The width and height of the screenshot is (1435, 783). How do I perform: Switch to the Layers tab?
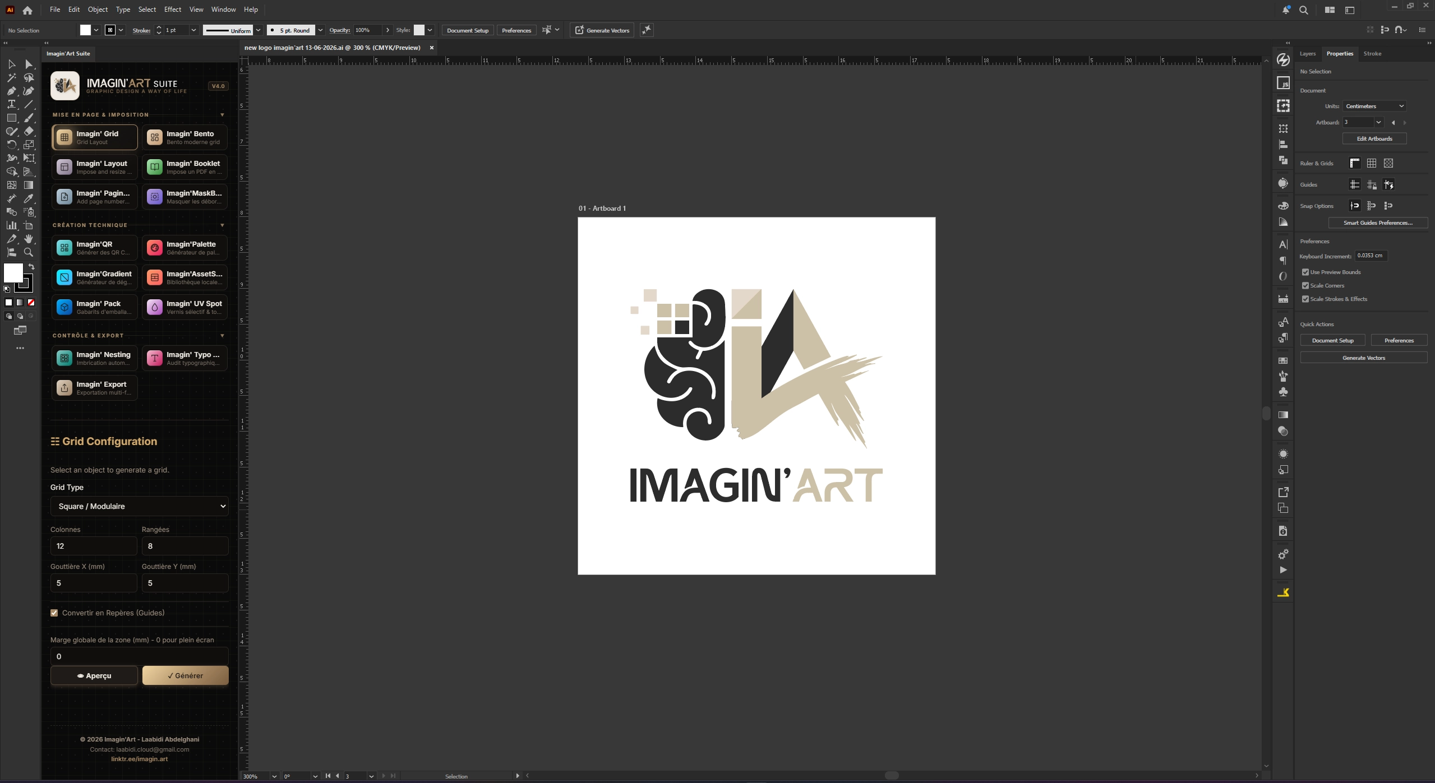coord(1308,54)
